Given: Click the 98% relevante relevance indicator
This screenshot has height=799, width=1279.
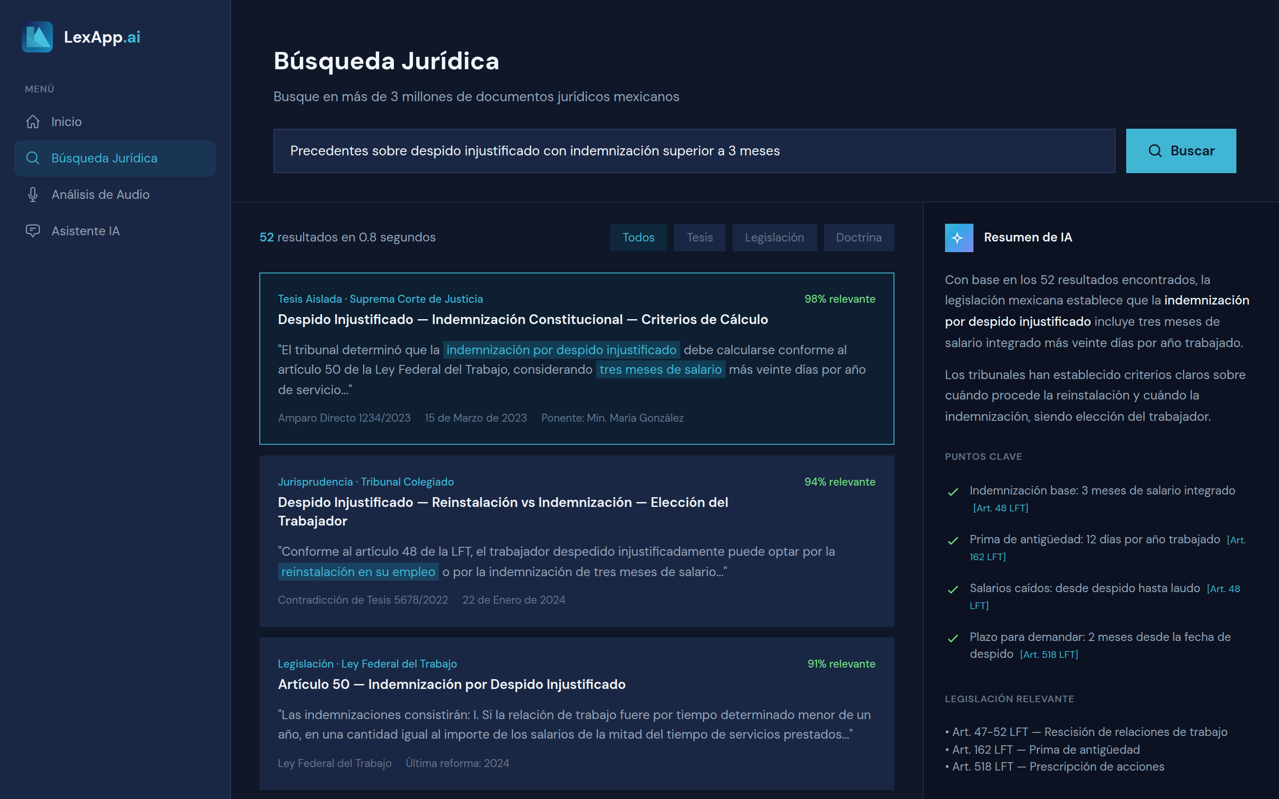Looking at the screenshot, I should coord(840,299).
